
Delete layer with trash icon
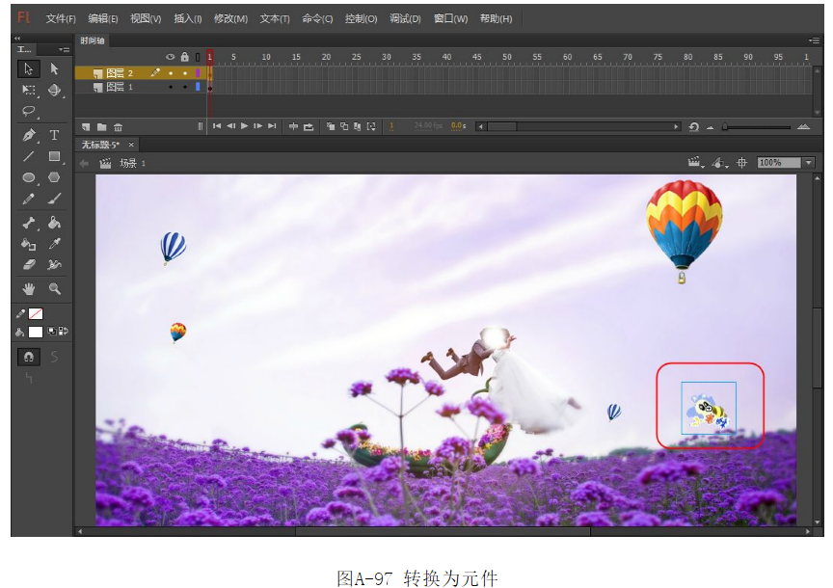pyautogui.click(x=118, y=126)
